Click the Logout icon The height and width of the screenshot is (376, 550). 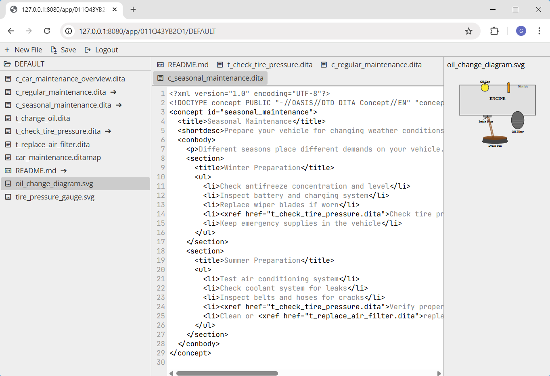88,50
